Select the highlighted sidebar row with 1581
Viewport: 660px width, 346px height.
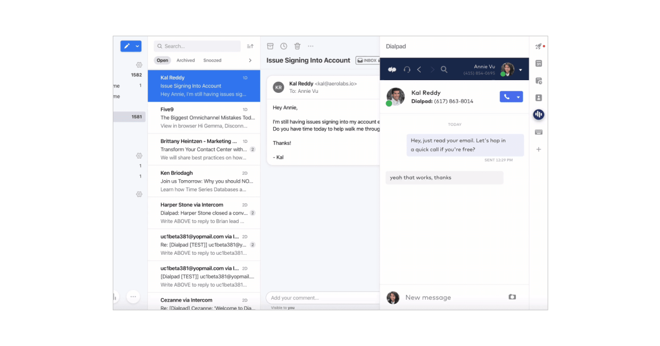point(130,116)
